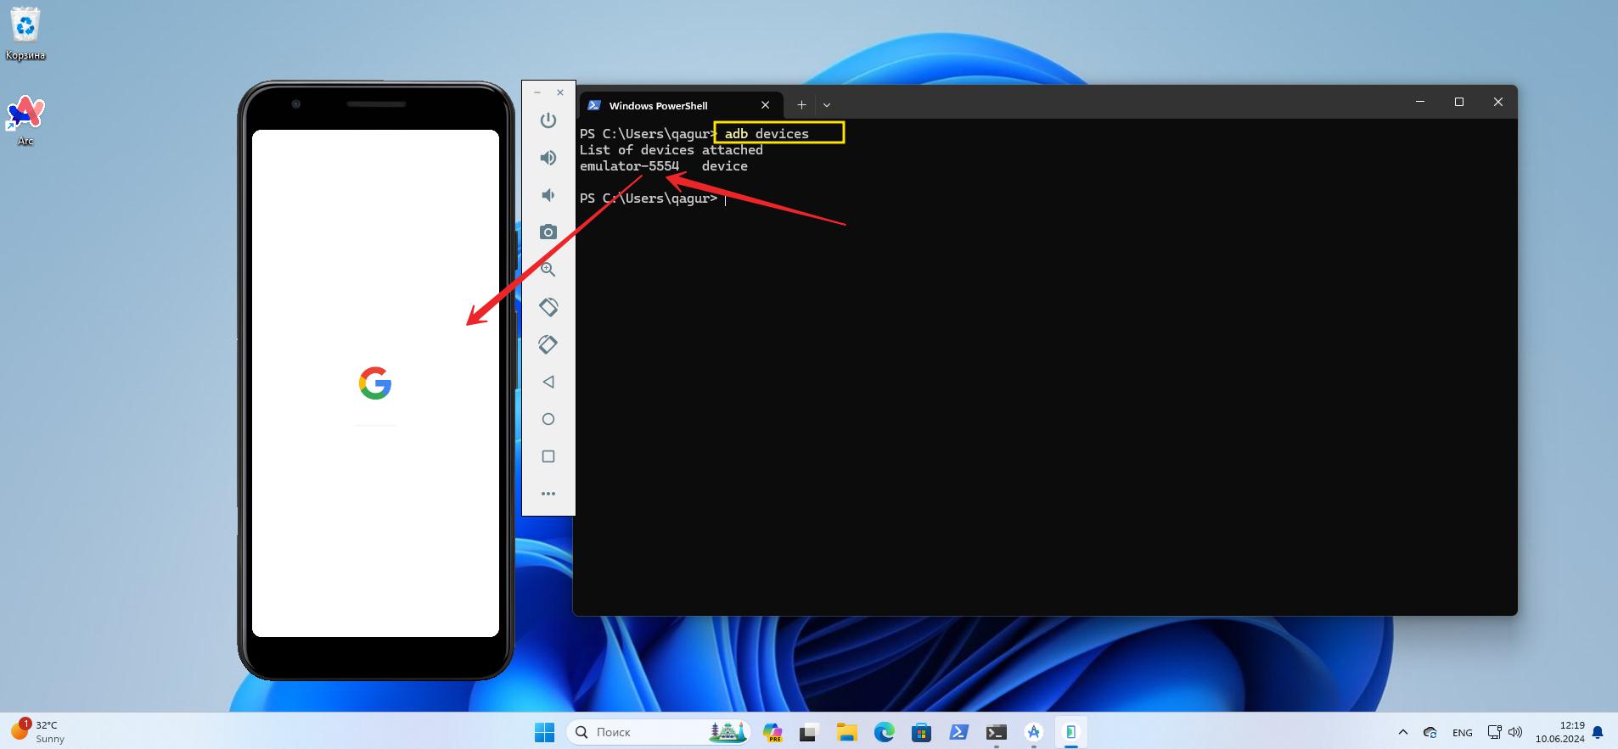Click the sync status tray icon
The image size is (1618, 749).
point(1430,732)
